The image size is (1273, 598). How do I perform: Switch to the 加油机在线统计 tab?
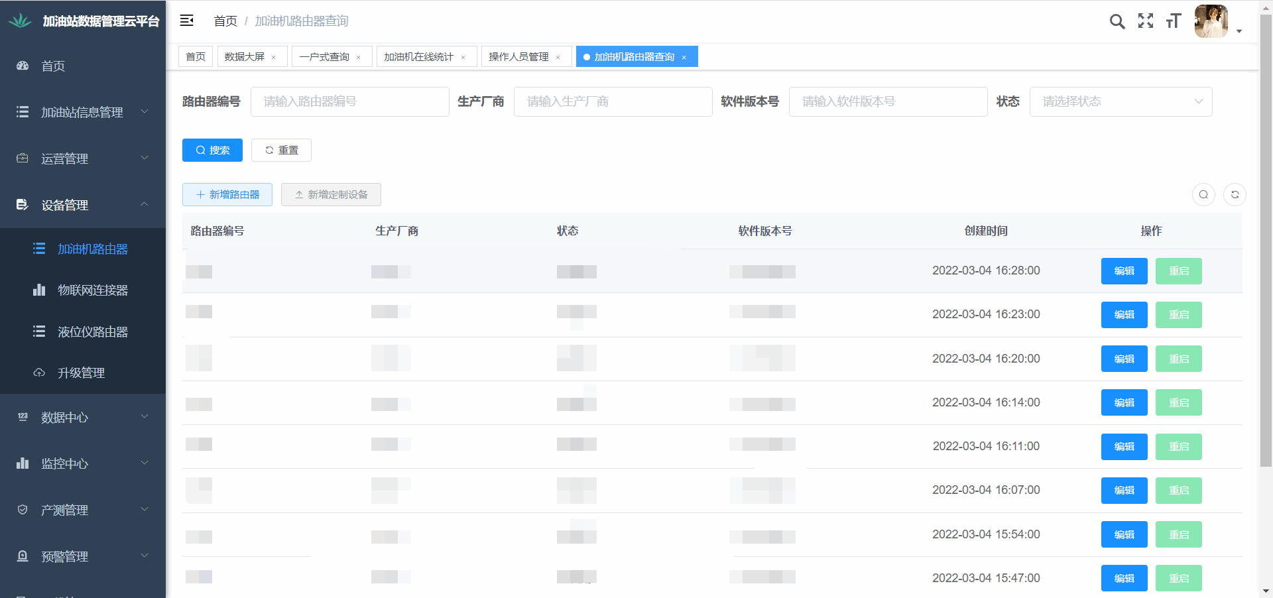coord(418,57)
